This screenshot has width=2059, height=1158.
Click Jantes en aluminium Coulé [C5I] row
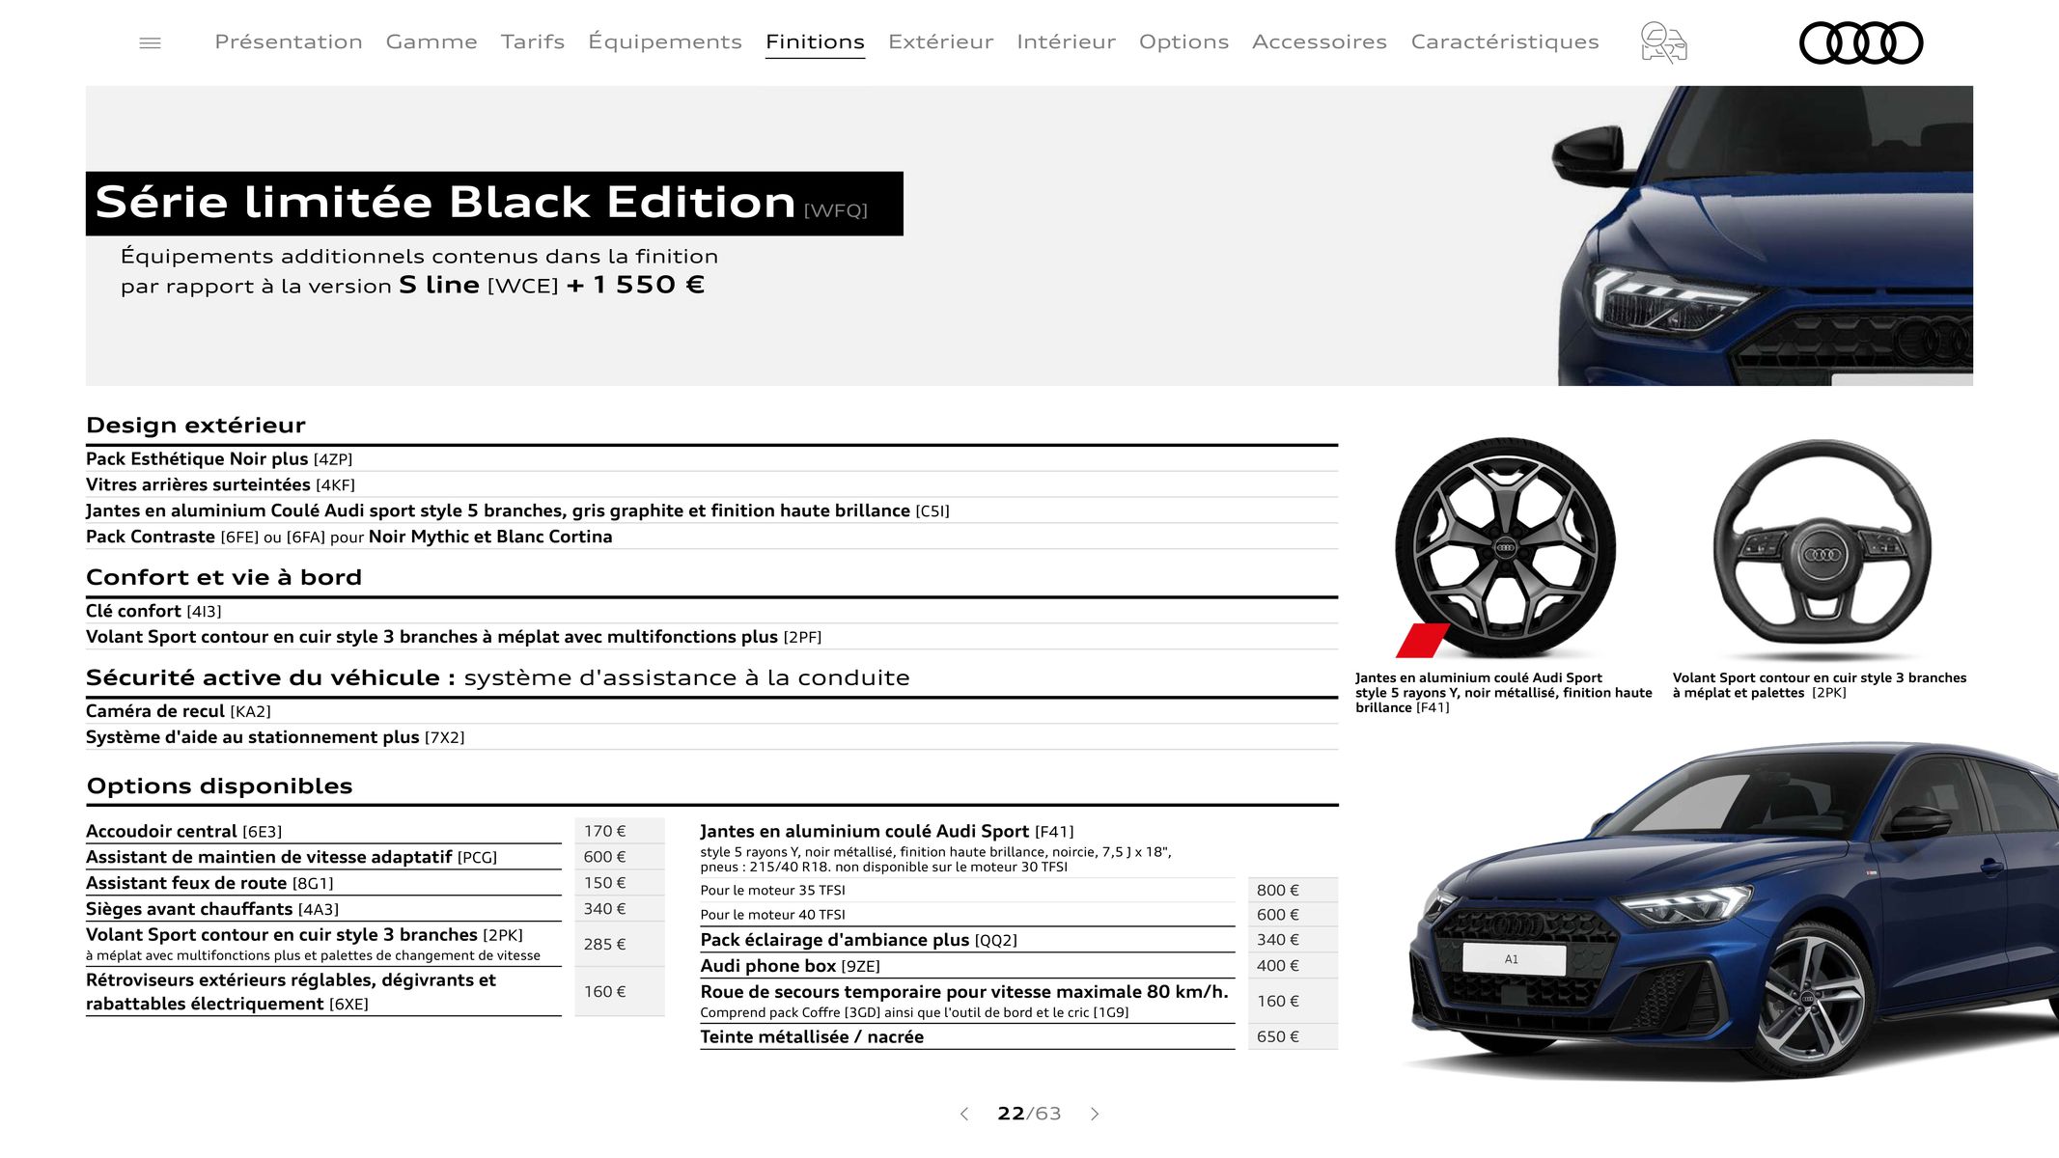click(711, 510)
